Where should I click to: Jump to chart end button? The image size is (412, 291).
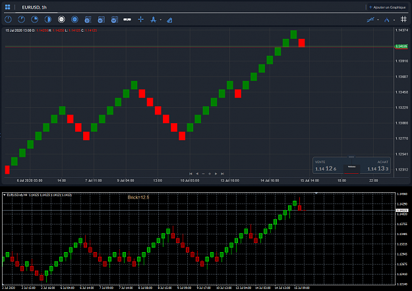click(x=222, y=174)
